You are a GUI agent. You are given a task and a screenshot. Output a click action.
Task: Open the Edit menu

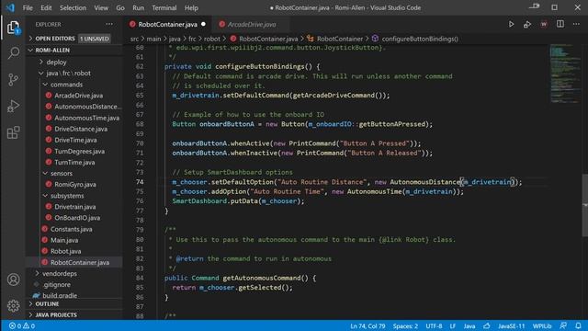pyautogui.click(x=46, y=7)
